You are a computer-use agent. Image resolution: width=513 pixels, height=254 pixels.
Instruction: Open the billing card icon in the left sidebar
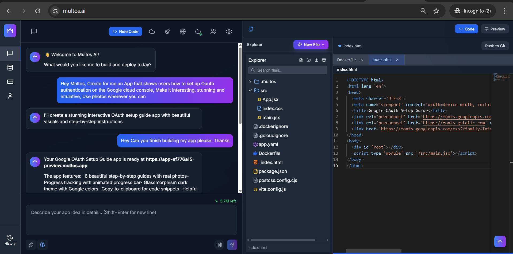10,82
